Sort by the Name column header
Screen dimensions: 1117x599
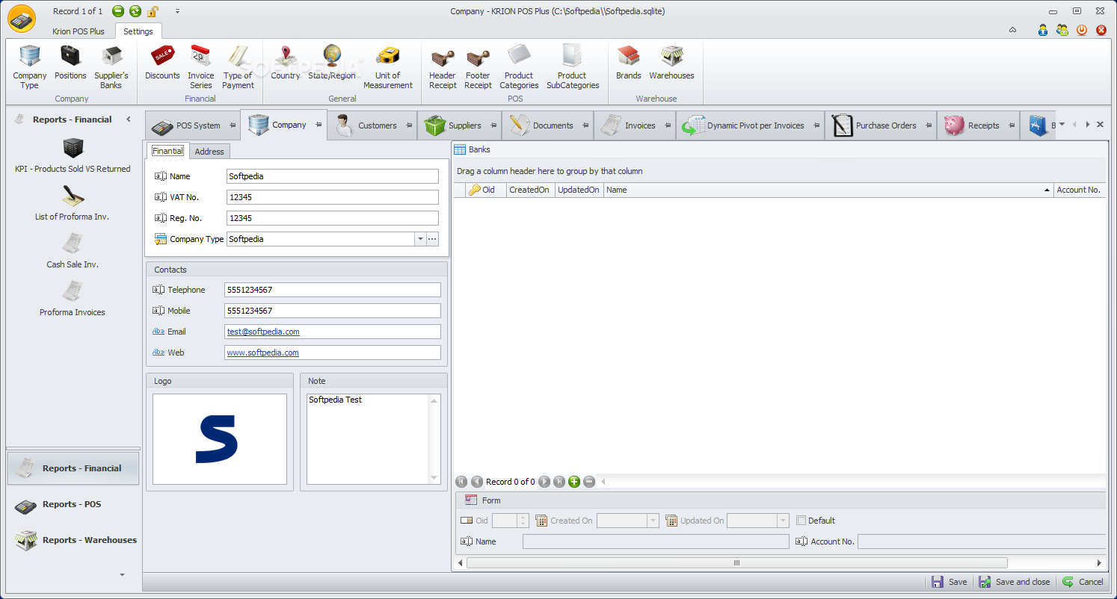pos(828,190)
